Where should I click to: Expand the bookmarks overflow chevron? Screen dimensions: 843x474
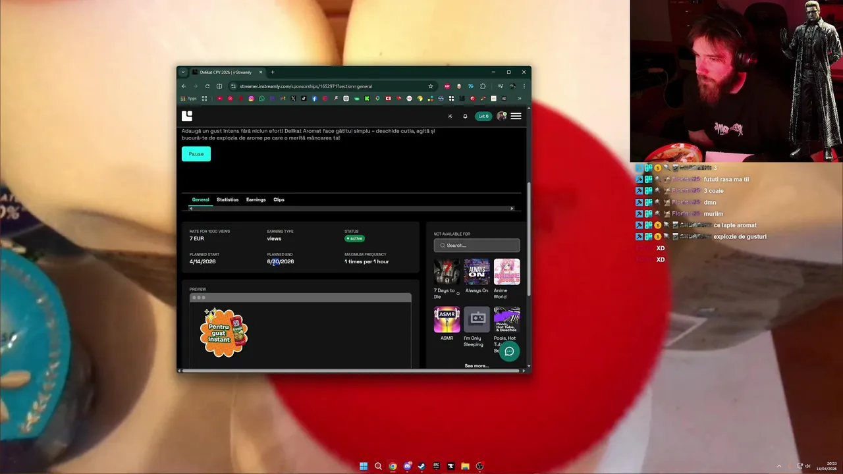[519, 99]
